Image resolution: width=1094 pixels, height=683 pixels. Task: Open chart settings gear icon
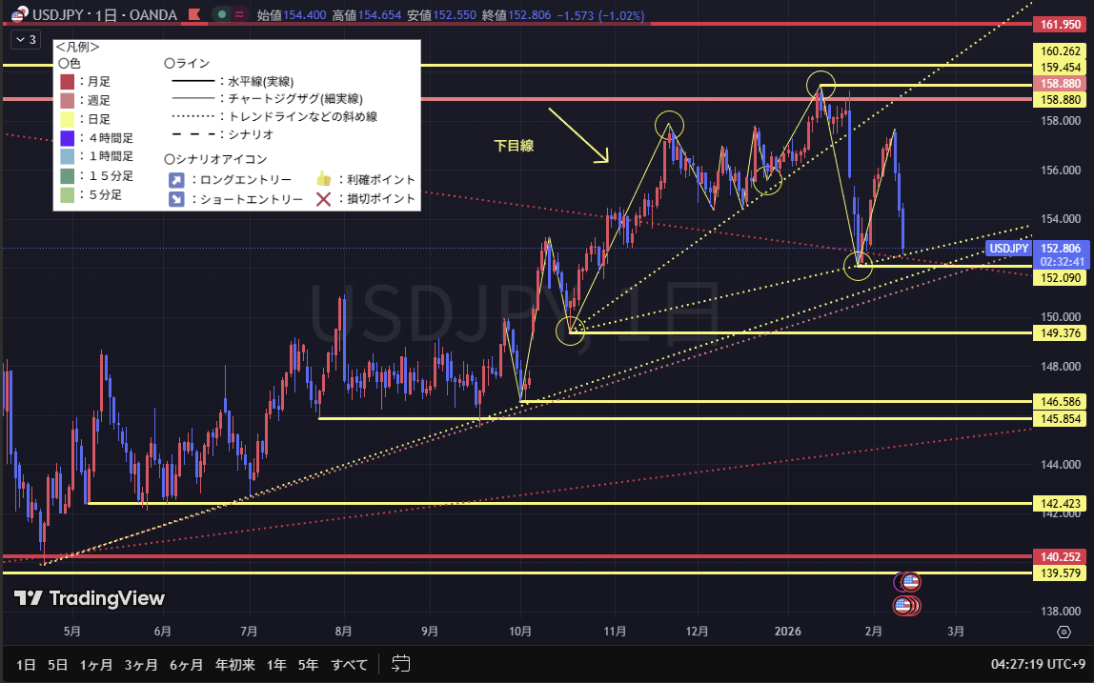[1063, 631]
